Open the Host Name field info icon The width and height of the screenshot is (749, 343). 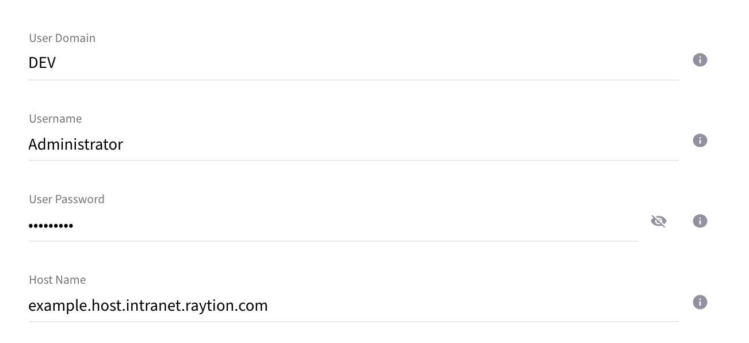pos(700,302)
